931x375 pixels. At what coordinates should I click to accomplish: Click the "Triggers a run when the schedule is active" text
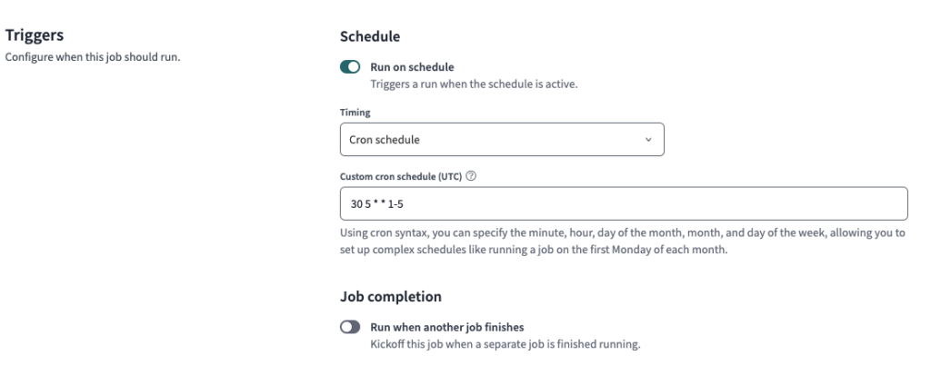tap(474, 84)
